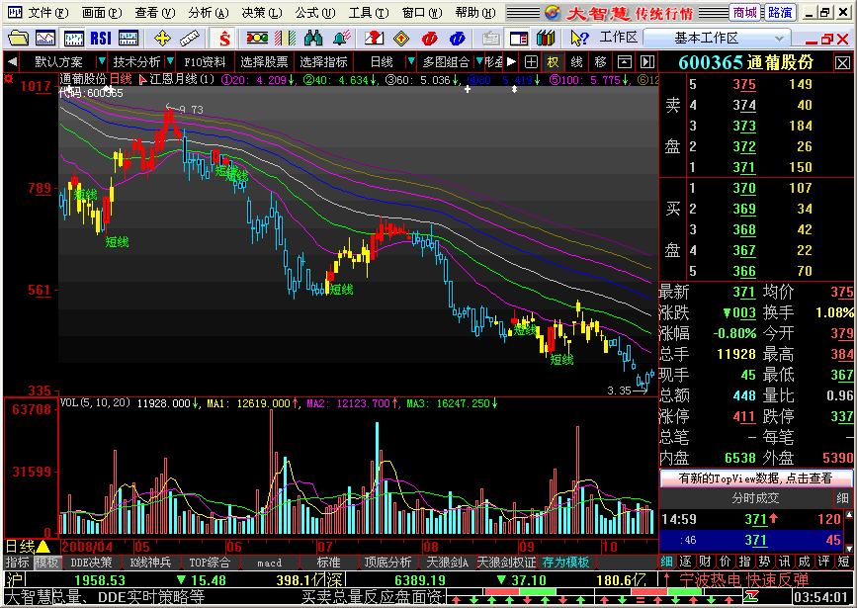Viewport: 857px width, 608px height.
Task: Click the panel collapse square icon
Action: coord(624,61)
